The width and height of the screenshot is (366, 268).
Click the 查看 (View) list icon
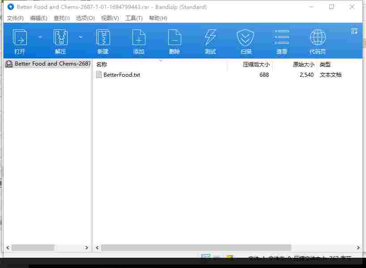tap(282, 37)
